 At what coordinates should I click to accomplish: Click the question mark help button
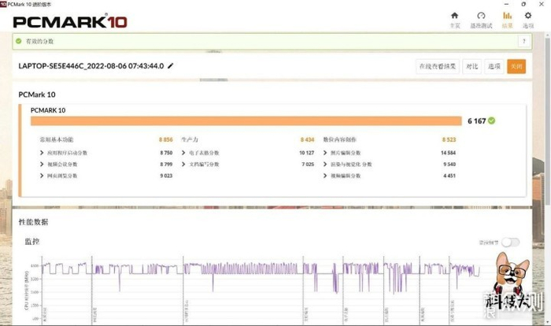pyautogui.click(x=523, y=41)
